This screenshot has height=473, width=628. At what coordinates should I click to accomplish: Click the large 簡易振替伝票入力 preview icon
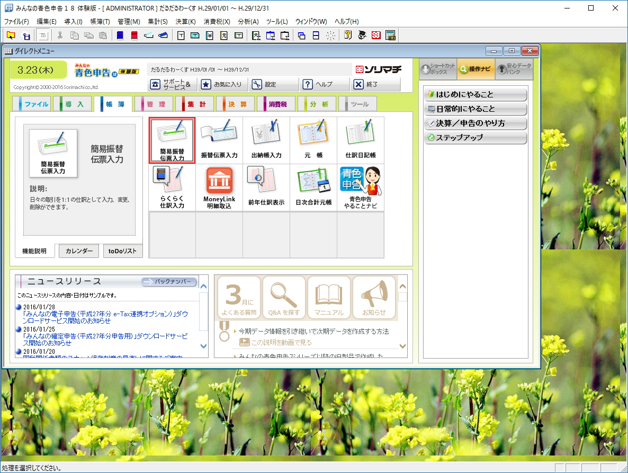click(x=53, y=153)
